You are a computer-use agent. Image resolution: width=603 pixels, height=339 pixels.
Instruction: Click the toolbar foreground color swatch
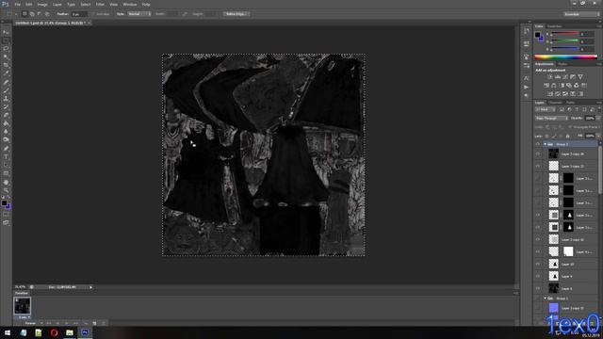tap(4, 203)
